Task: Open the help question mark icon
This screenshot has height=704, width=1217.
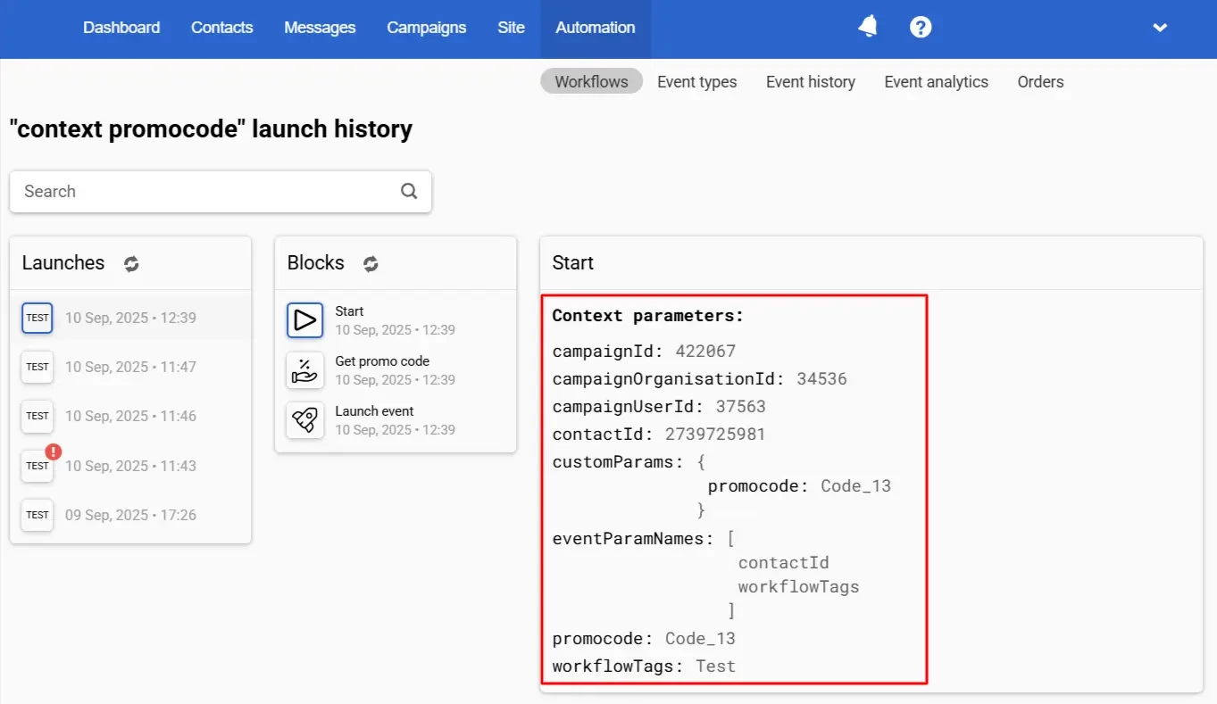Action: pos(921,28)
